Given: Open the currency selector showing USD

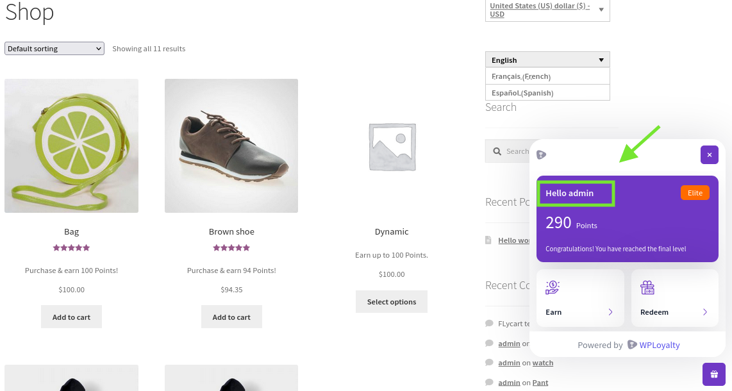Looking at the screenshot, I should click(x=547, y=10).
